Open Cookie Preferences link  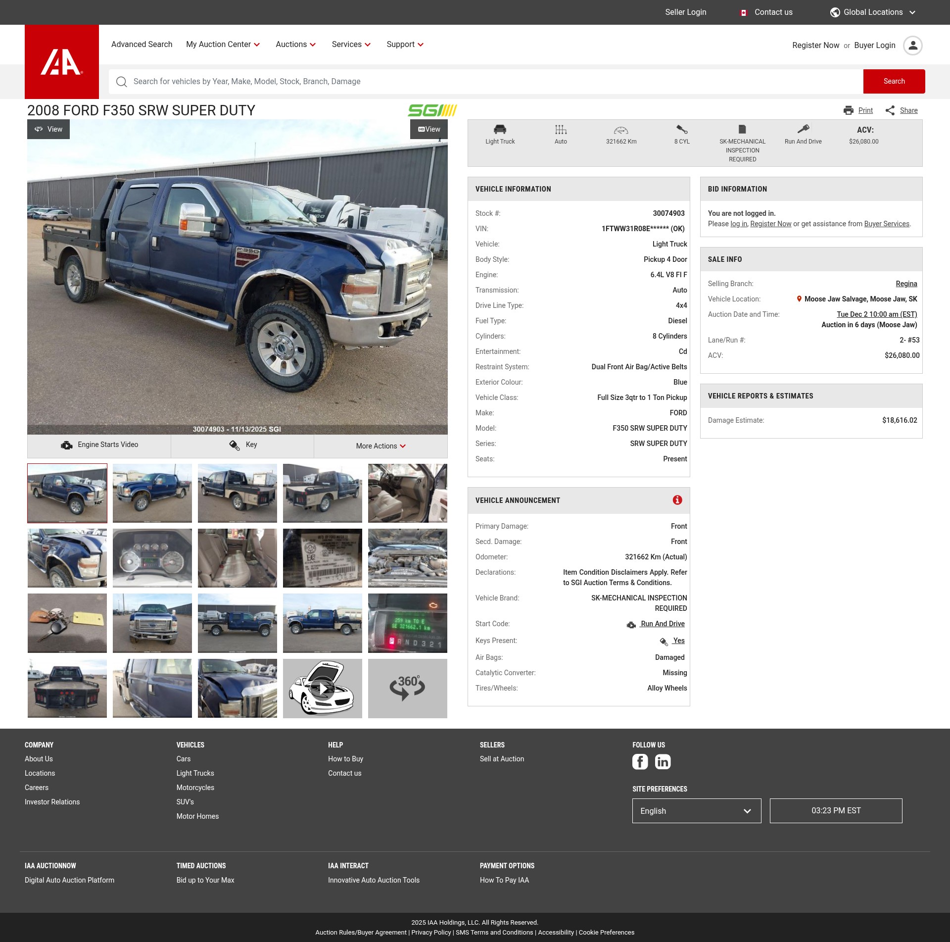point(607,933)
